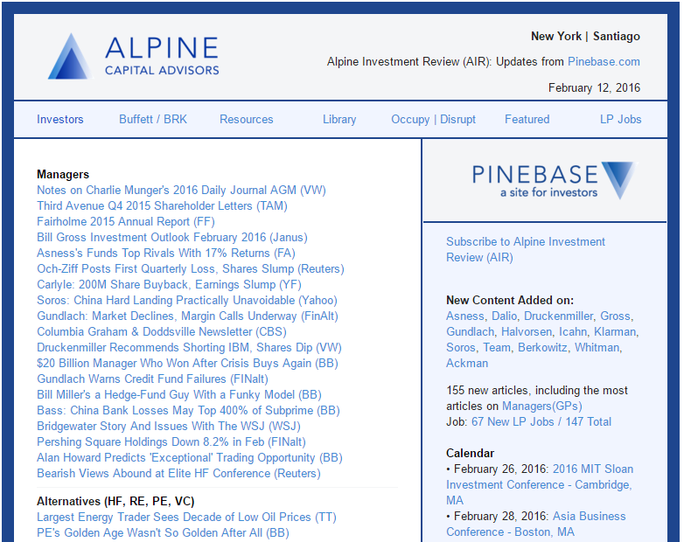Open Druckenmiller new content link
The width and height of the screenshot is (684, 542).
tap(558, 316)
